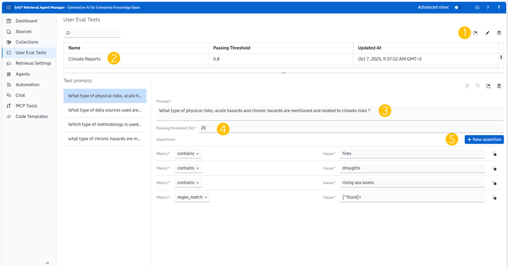Click the pencil edit icon for the test
The image size is (508, 270).
[487, 33]
